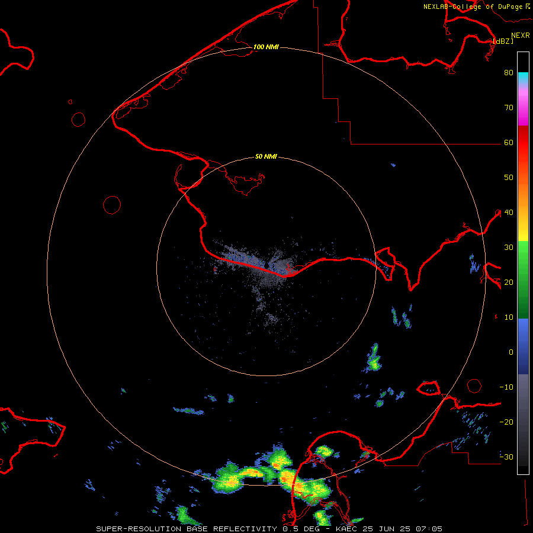The height and width of the screenshot is (533, 533).
Task: Click the -10 value on the dBZ scale
Action: (x=506, y=387)
